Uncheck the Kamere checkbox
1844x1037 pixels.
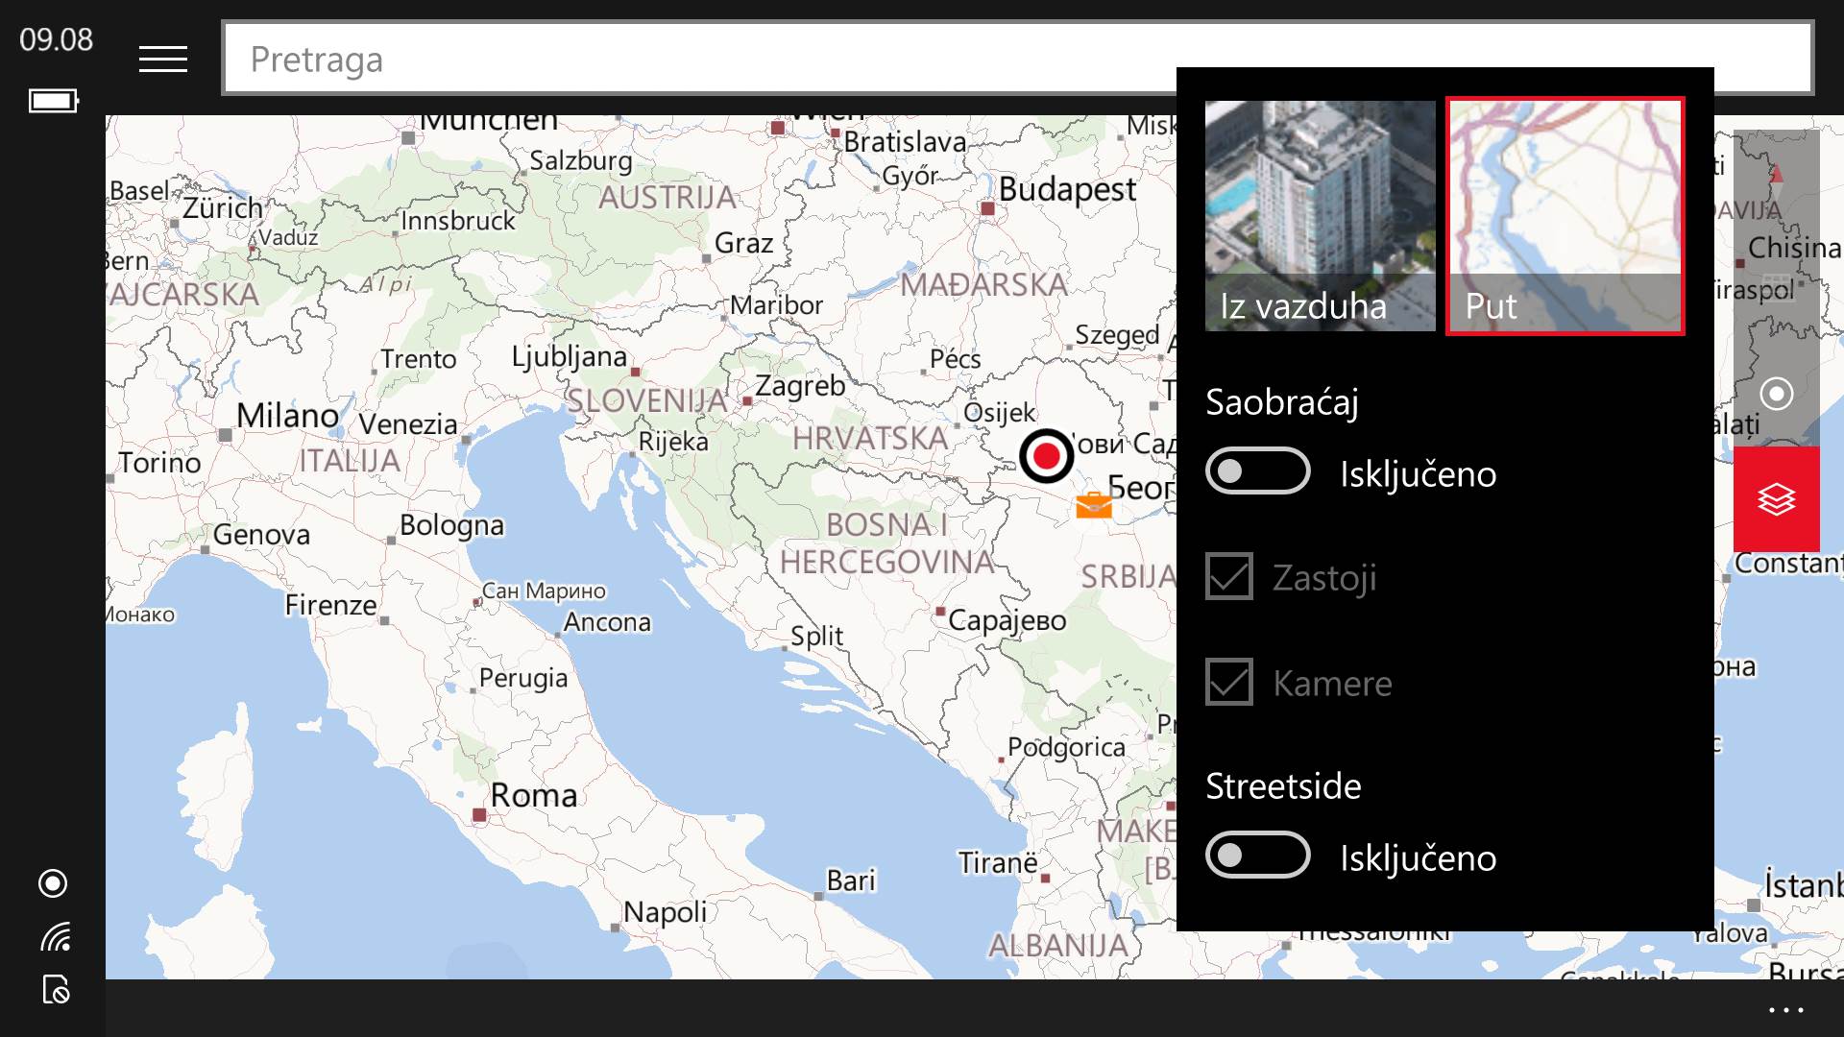(1229, 683)
